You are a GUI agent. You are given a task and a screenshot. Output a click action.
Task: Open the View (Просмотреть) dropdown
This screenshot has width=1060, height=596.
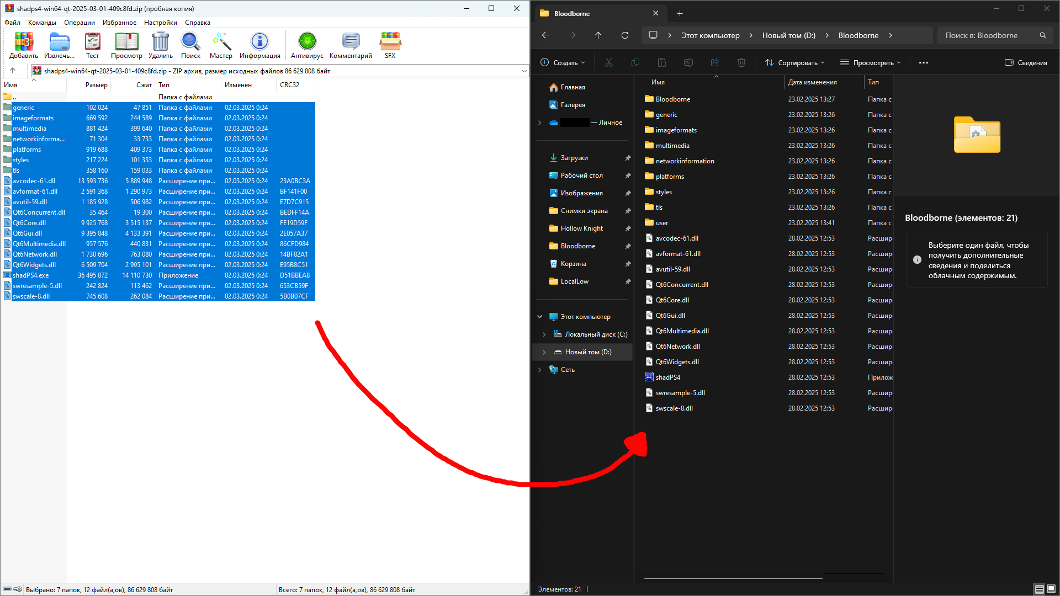tap(871, 63)
